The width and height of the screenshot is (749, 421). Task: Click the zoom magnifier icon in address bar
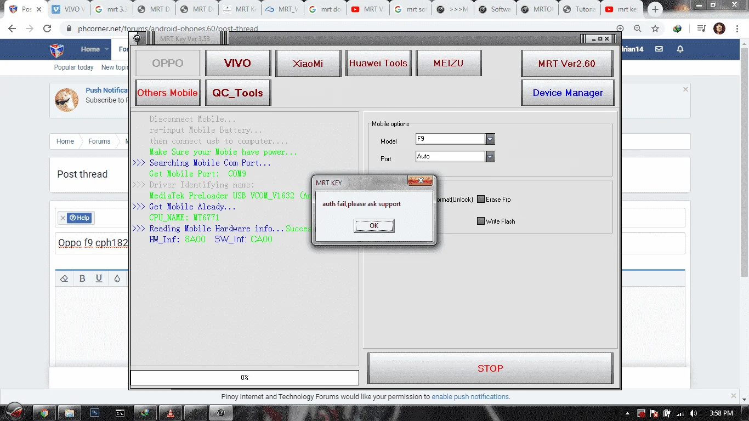click(638, 29)
